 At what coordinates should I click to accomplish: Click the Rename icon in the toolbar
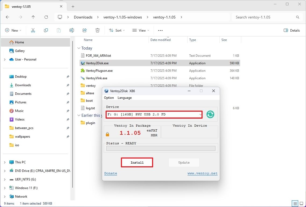[x=72, y=30]
